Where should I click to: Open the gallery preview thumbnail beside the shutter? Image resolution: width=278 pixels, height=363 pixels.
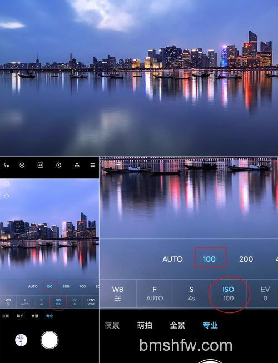click(x=21, y=340)
